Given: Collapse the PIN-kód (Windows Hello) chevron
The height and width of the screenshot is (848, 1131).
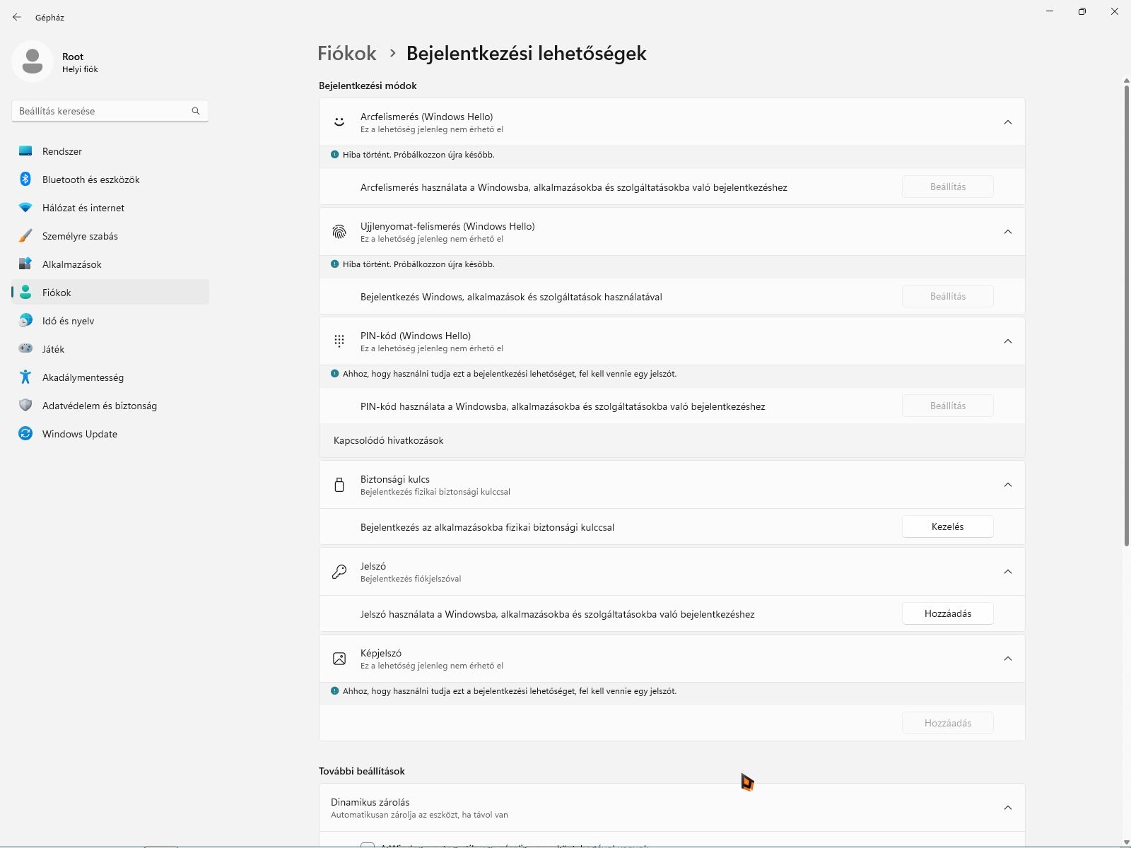Looking at the screenshot, I should tap(1008, 341).
